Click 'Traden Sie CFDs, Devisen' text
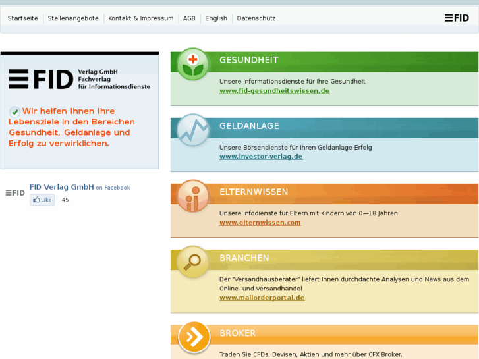The image size is (479, 359). coord(311,354)
